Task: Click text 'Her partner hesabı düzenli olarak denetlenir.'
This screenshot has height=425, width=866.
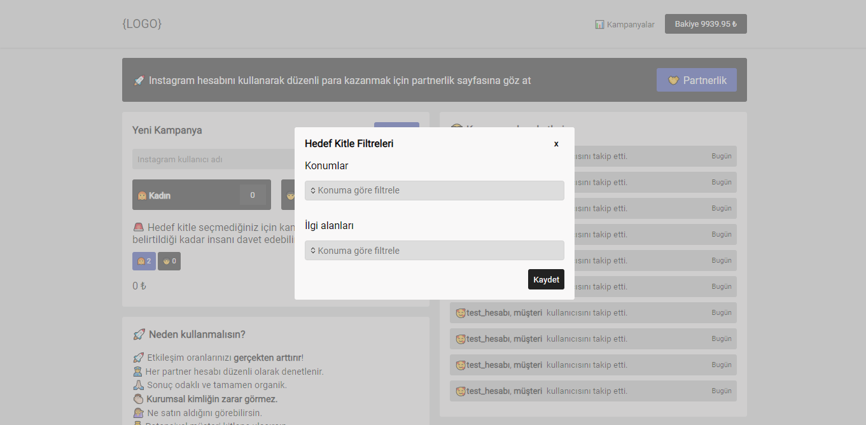Action: coord(235,372)
